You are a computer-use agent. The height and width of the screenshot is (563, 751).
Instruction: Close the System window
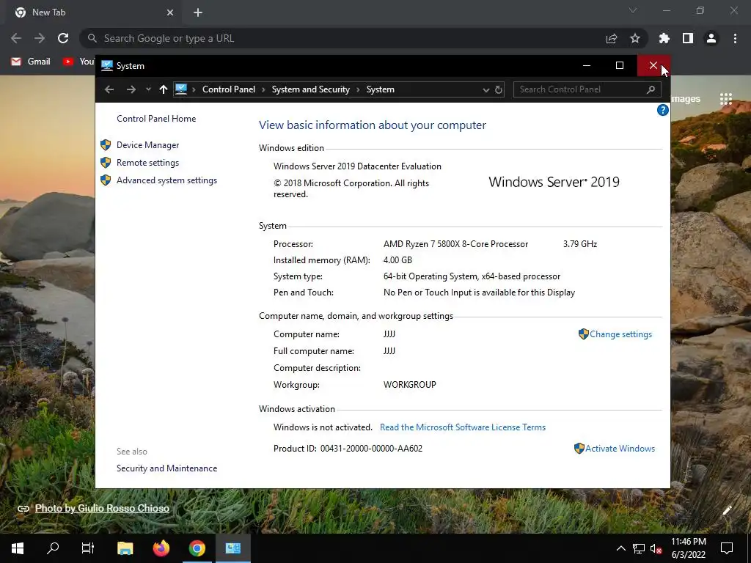coord(653,65)
